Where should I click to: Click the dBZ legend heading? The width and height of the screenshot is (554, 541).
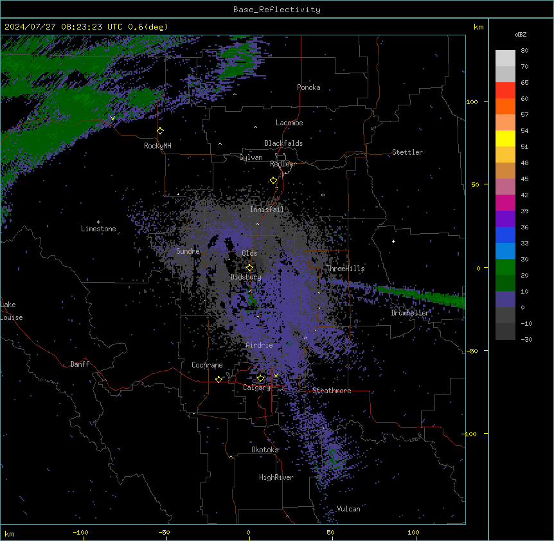coord(521,35)
